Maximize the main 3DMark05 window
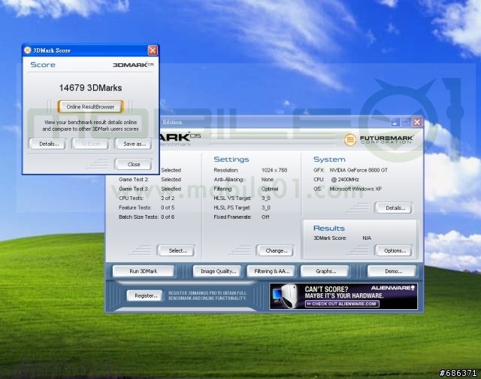This screenshot has height=379, width=481. (406, 122)
